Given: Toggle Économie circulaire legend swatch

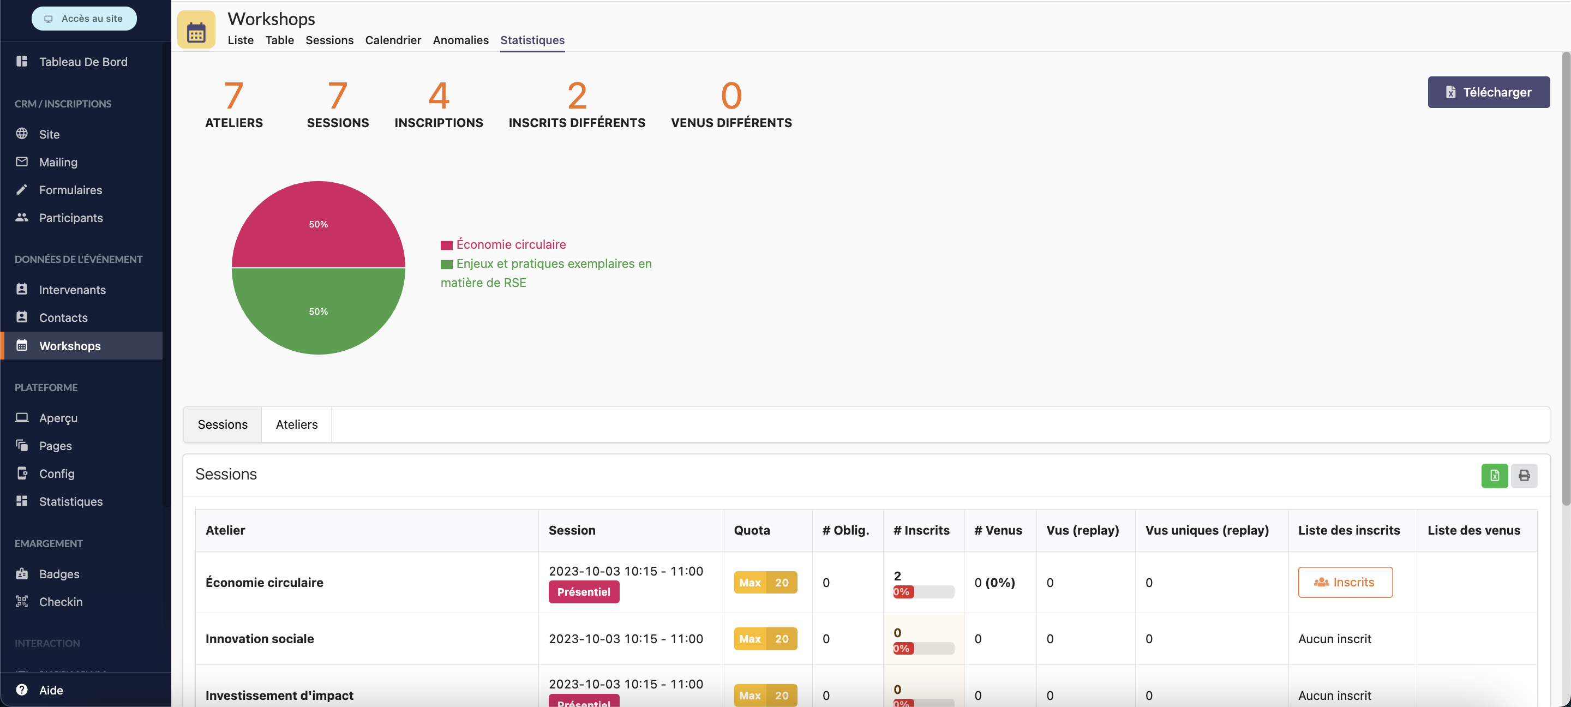Looking at the screenshot, I should click(x=446, y=245).
